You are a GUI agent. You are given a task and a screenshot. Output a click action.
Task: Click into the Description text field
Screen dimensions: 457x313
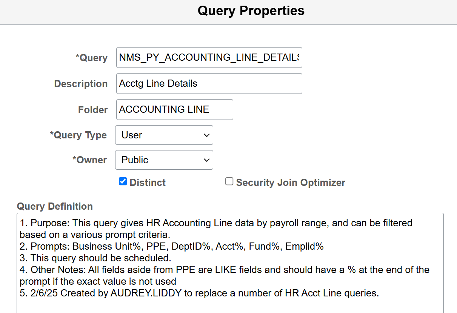pos(209,83)
